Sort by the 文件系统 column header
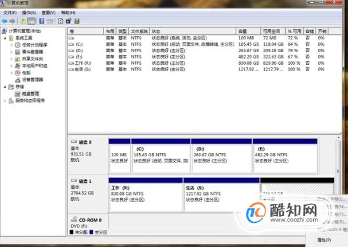Viewport: 348px width, 247px height. coord(139,31)
